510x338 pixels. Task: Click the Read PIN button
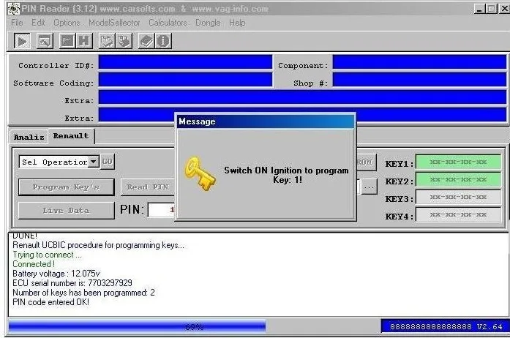point(148,187)
